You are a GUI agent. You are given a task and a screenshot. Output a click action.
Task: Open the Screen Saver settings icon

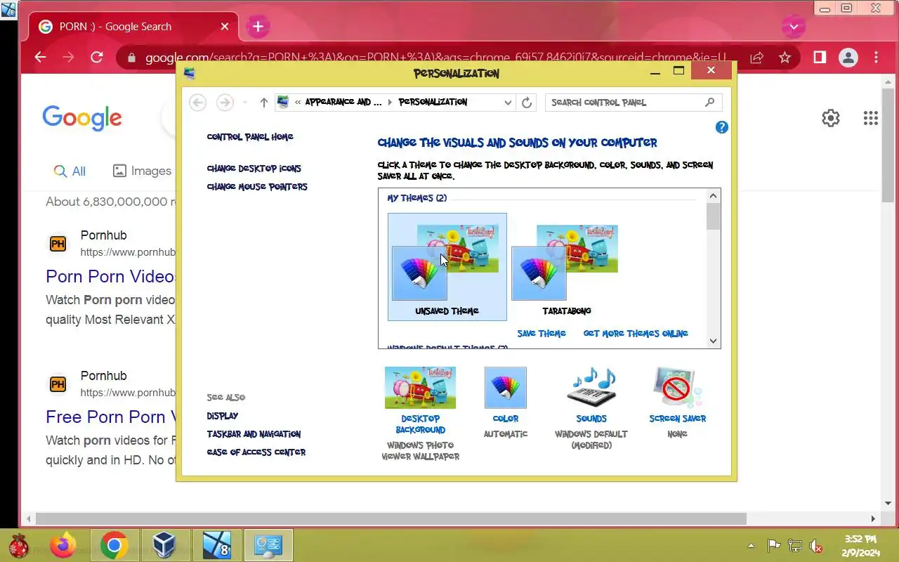pyautogui.click(x=677, y=387)
